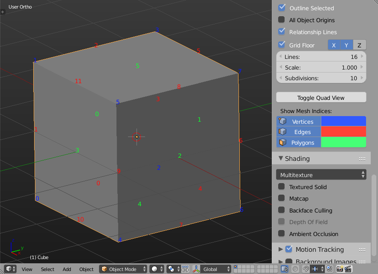Decrease the Scale value with left arrow
This screenshot has width=378, height=274.
281,67
